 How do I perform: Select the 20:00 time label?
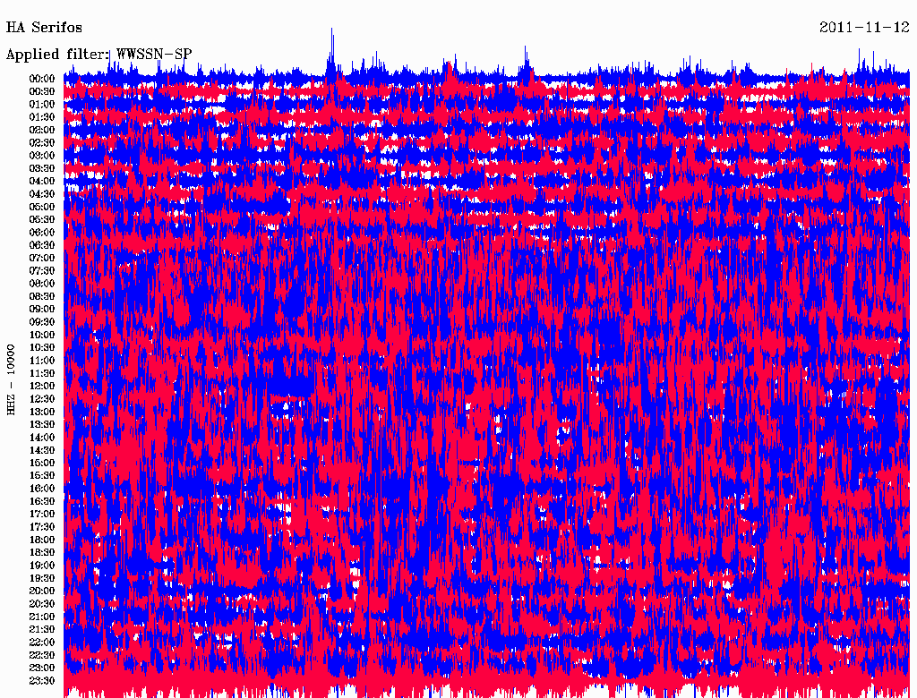[x=42, y=592]
